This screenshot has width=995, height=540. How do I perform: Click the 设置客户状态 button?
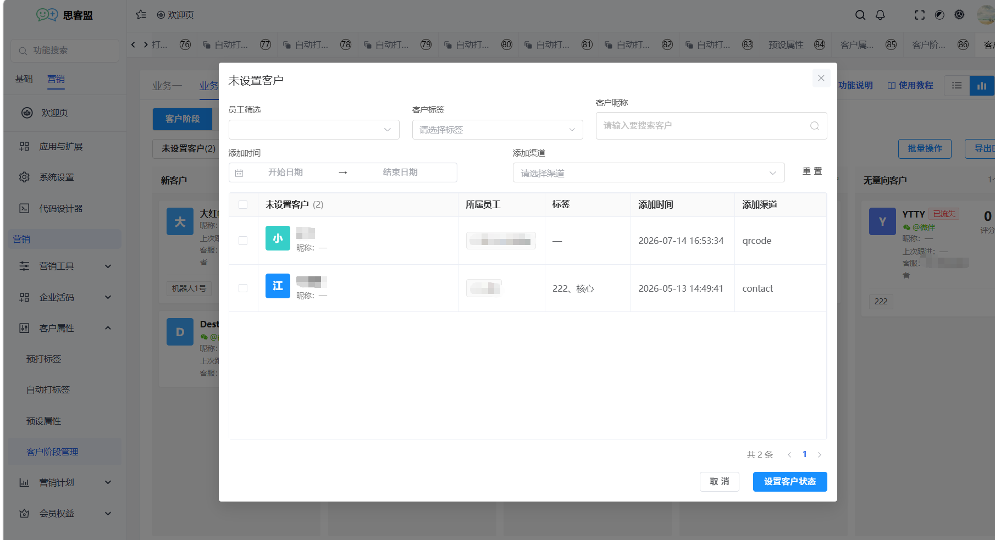coord(790,482)
